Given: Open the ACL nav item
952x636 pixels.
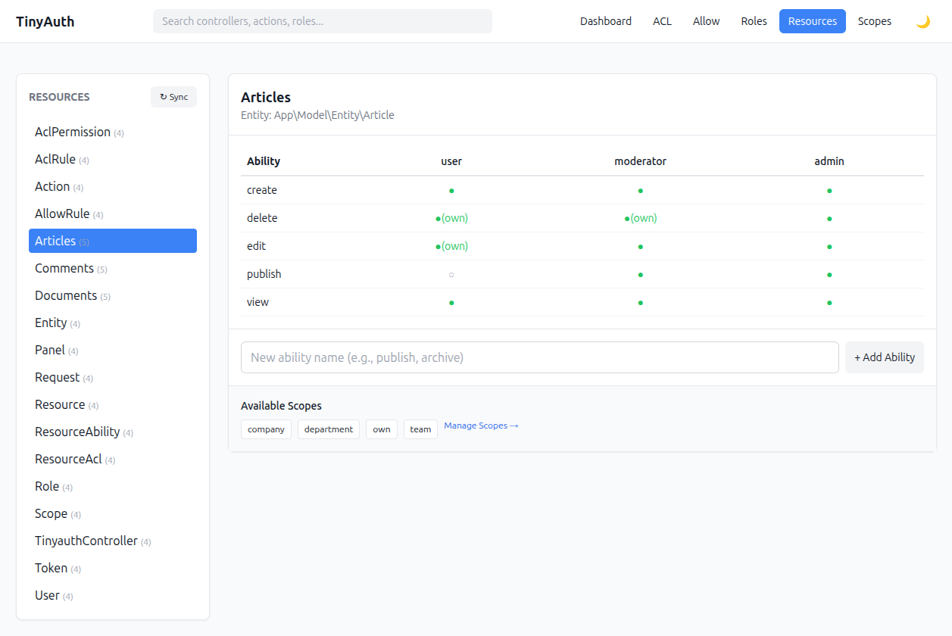Looking at the screenshot, I should [x=662, y=21].
